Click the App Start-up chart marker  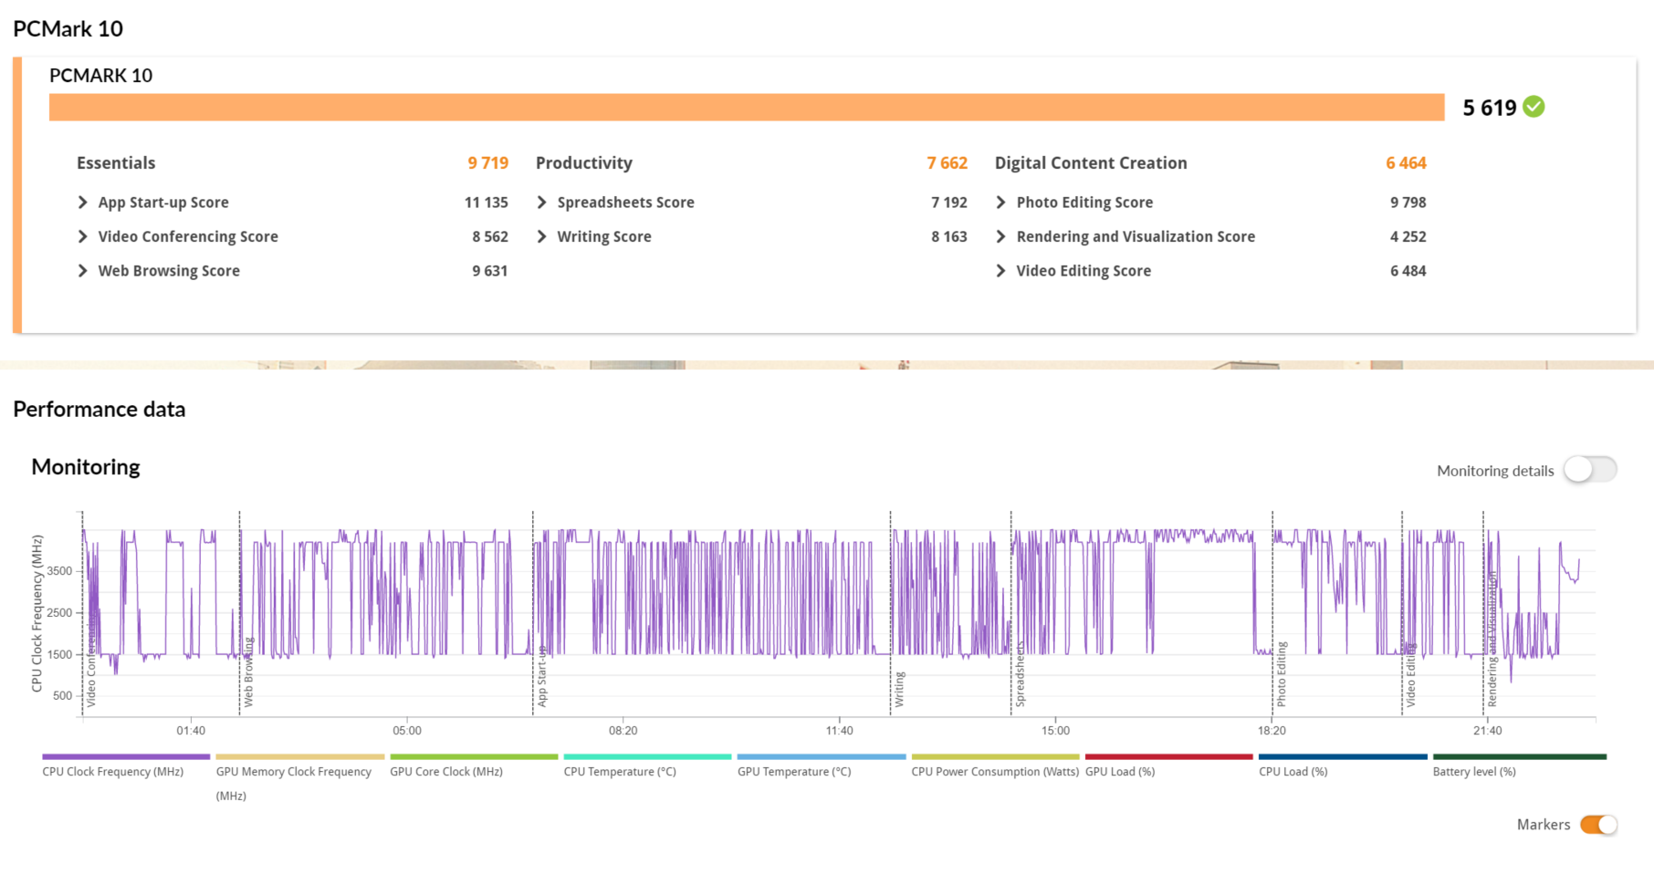coord(542,676)
